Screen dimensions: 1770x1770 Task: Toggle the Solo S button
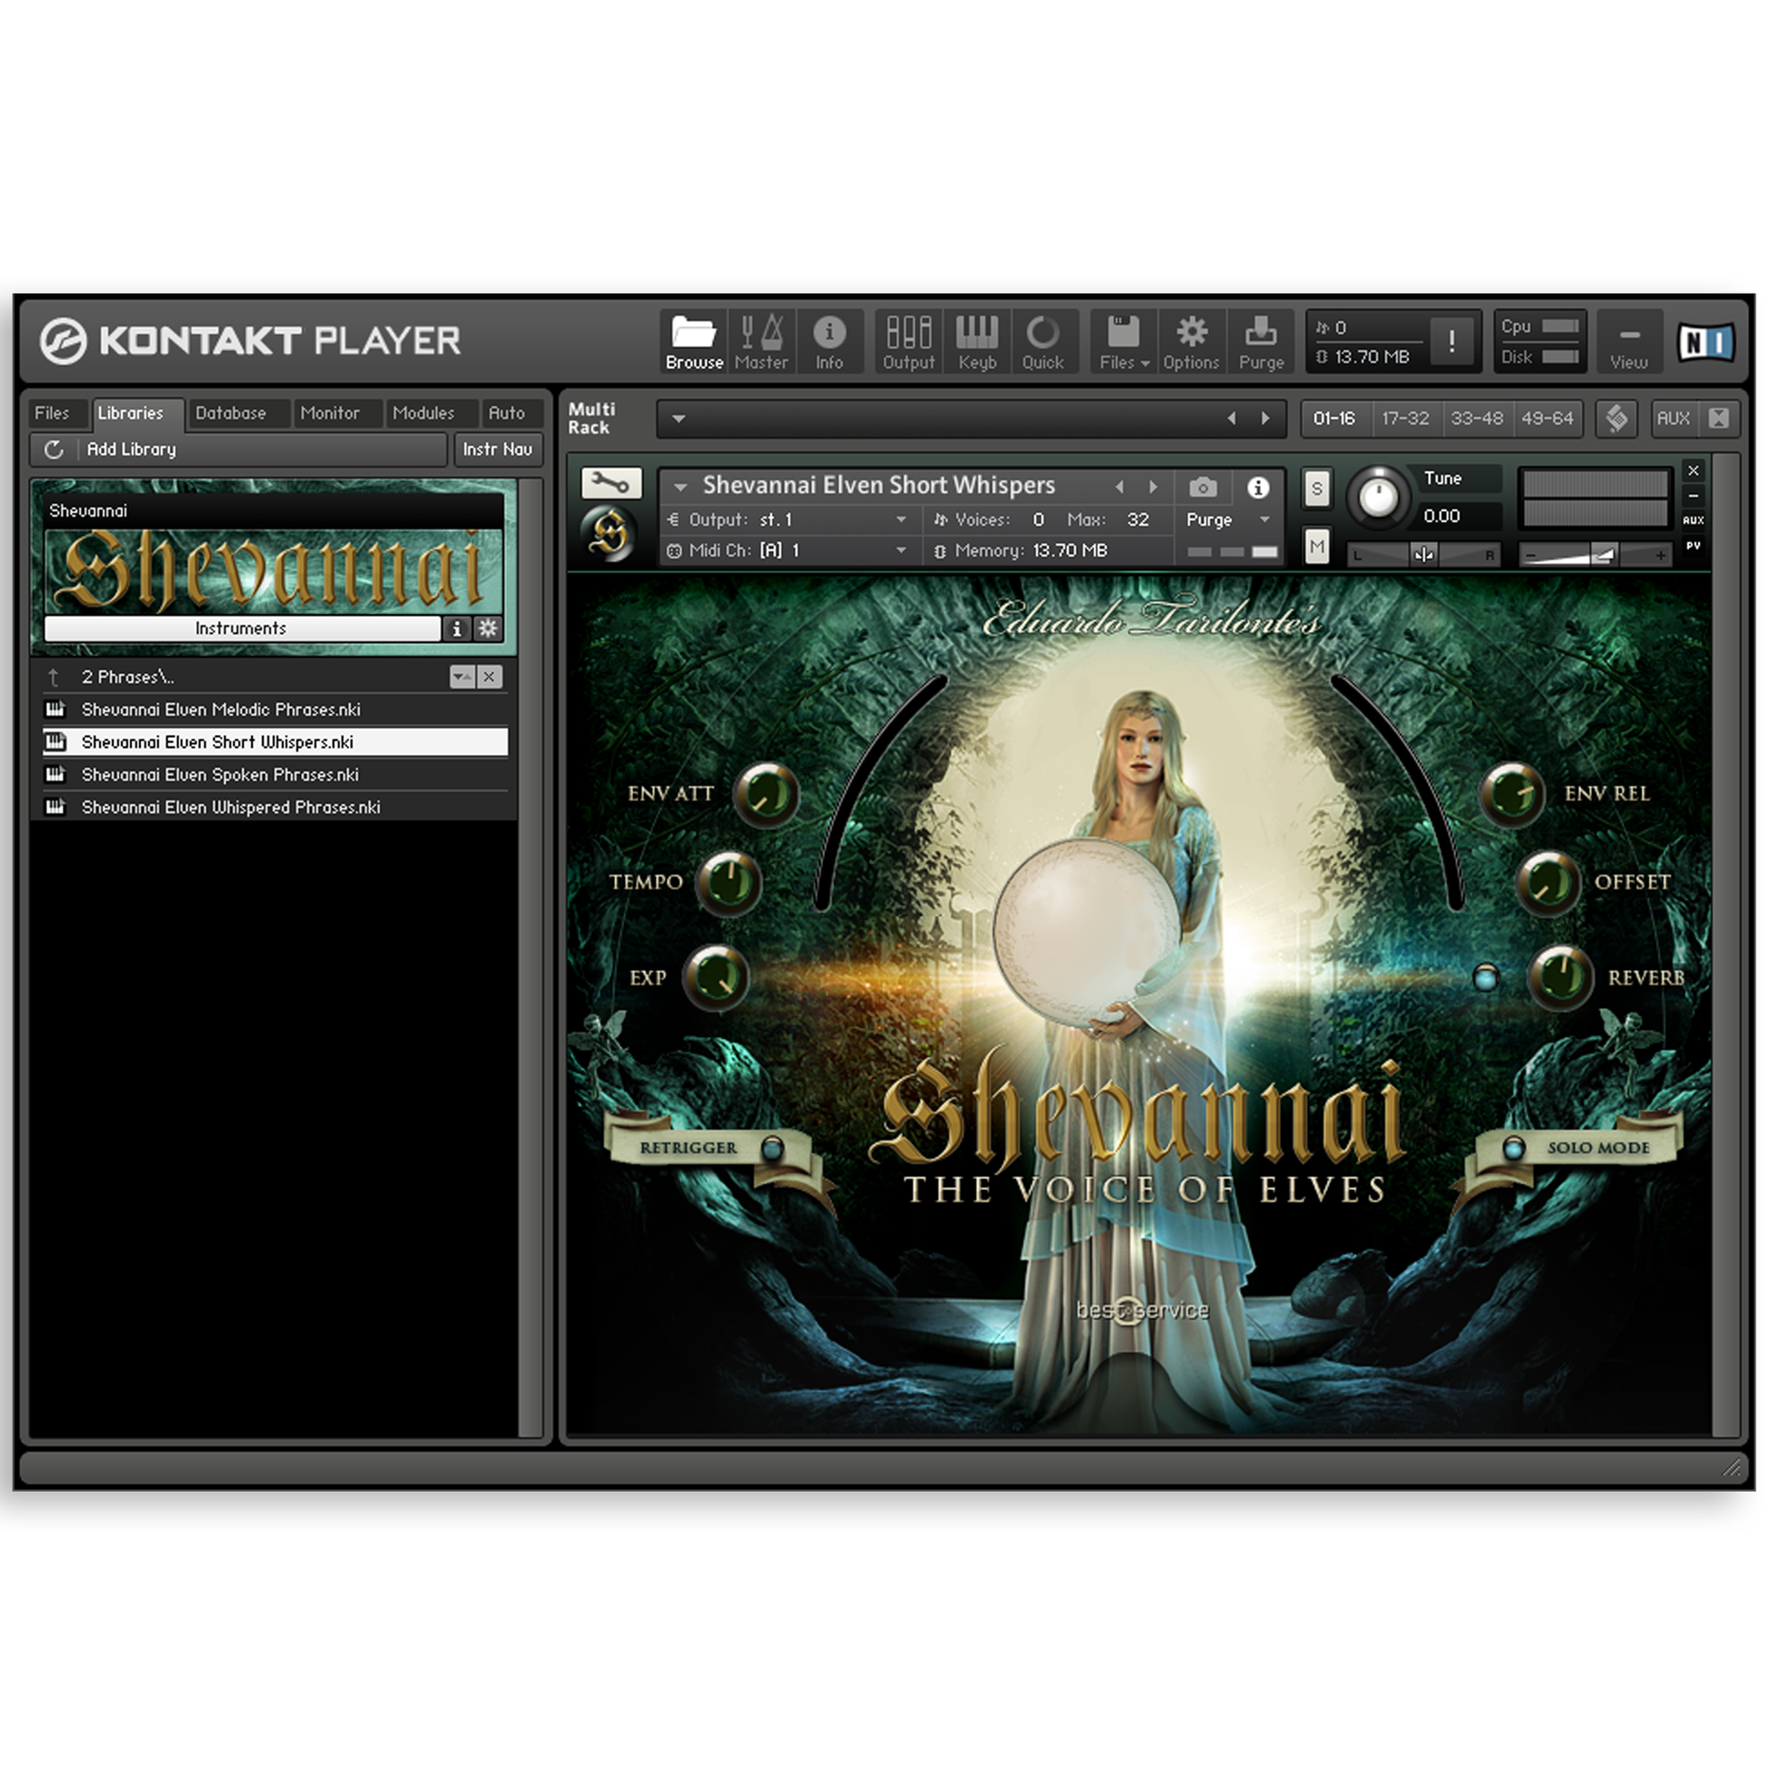click(1316, 488)
